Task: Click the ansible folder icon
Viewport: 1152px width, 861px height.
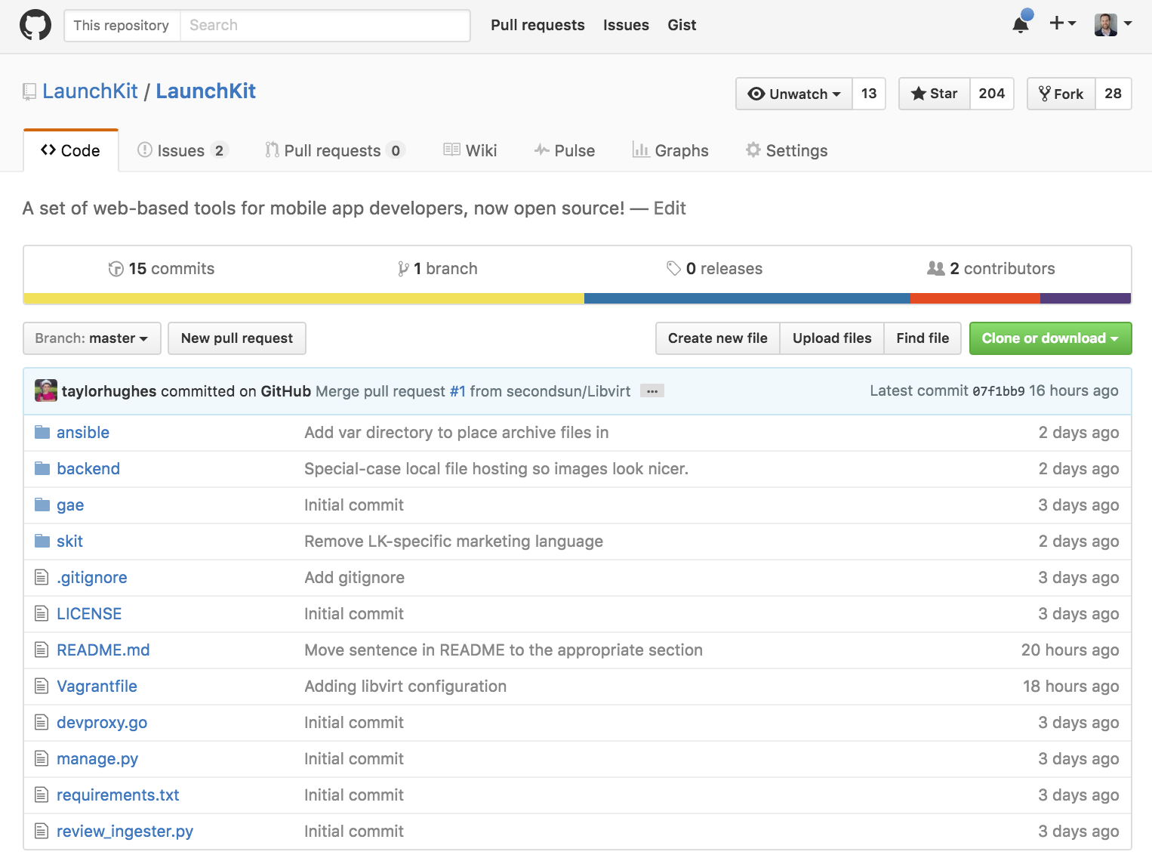Action: tap(42, 432)
